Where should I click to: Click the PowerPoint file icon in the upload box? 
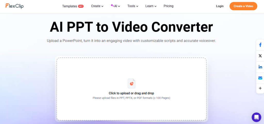(x=131, y=83)
